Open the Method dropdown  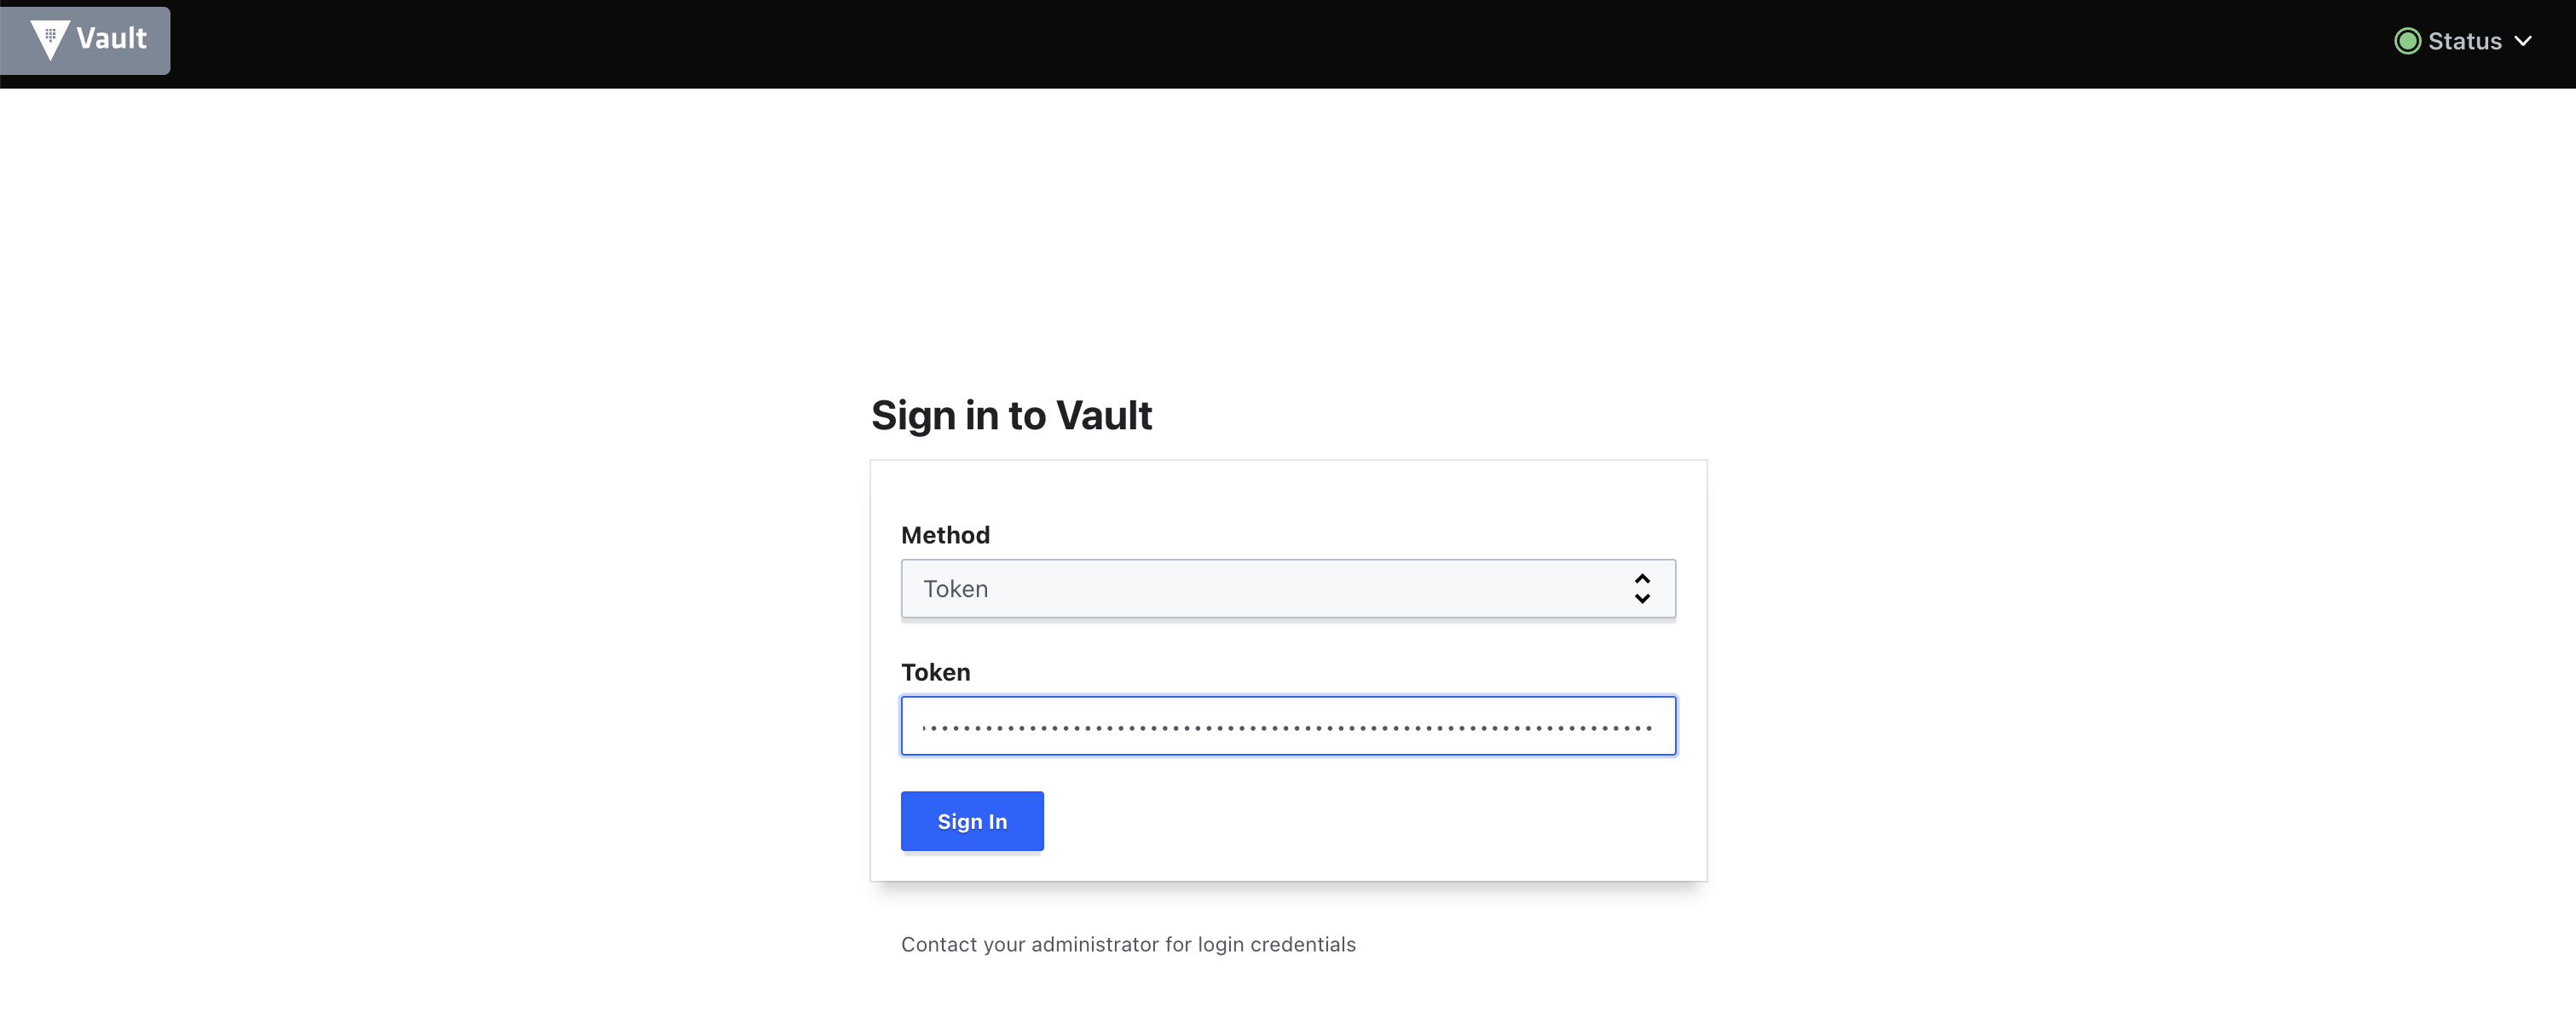(x=1288, y=589)
